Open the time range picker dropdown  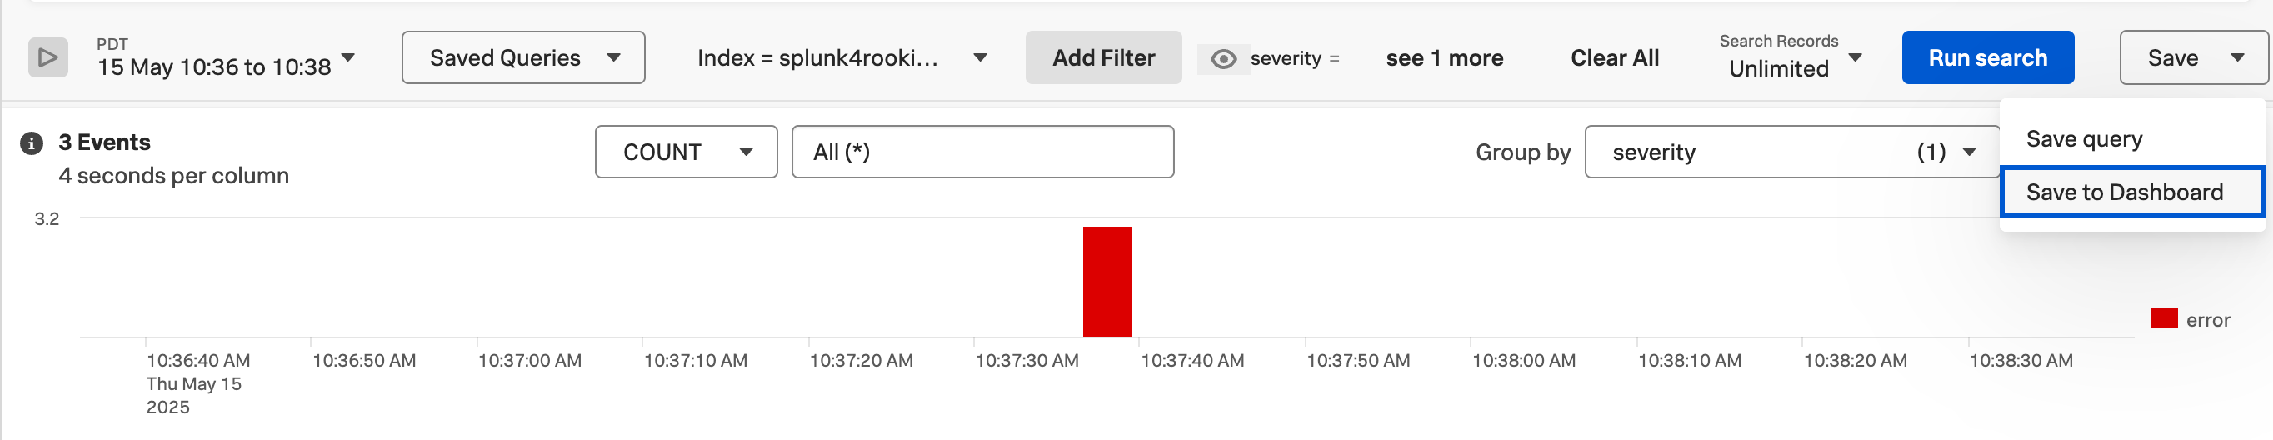tap(226, 58)
